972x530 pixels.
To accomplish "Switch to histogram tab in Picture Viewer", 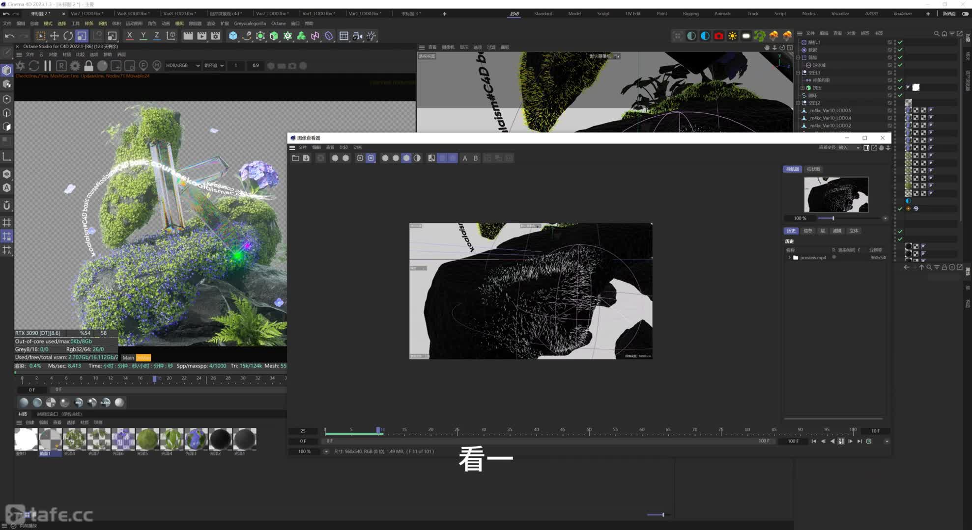I will click(x=813, y=169).
